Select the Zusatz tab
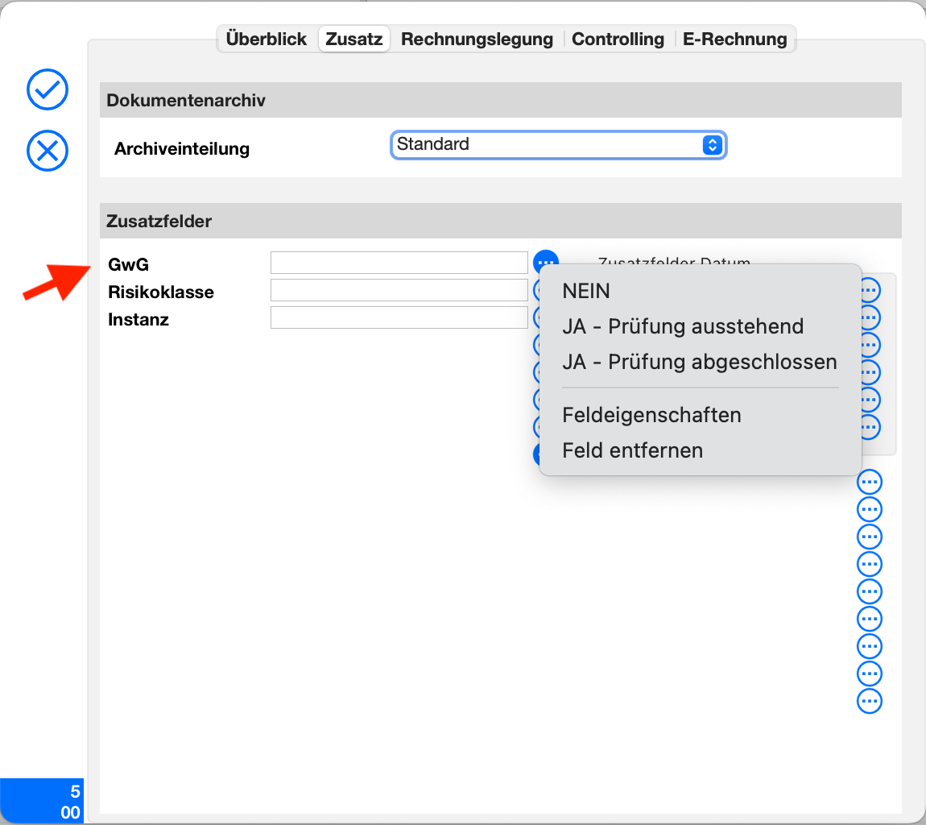This screenshot has width=926, height=825. [354, 39]
